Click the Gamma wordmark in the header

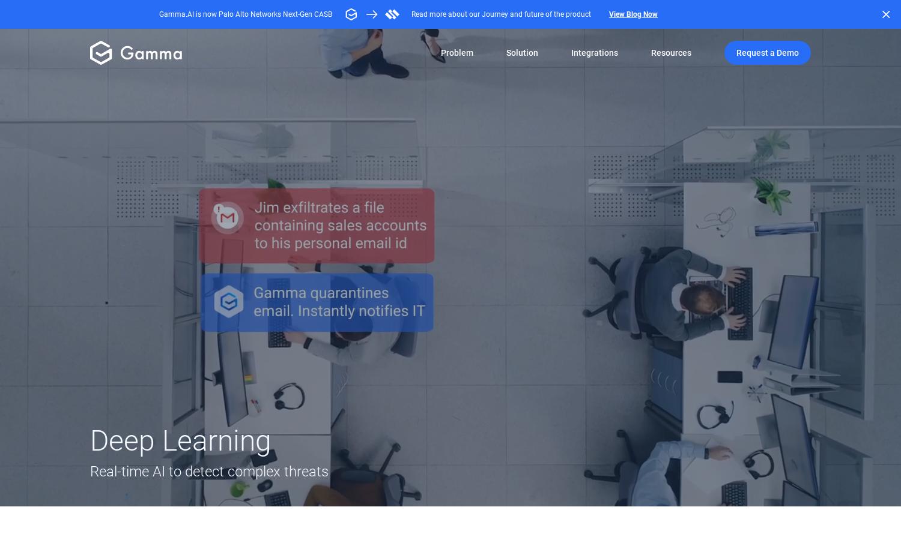pos(151,53)
